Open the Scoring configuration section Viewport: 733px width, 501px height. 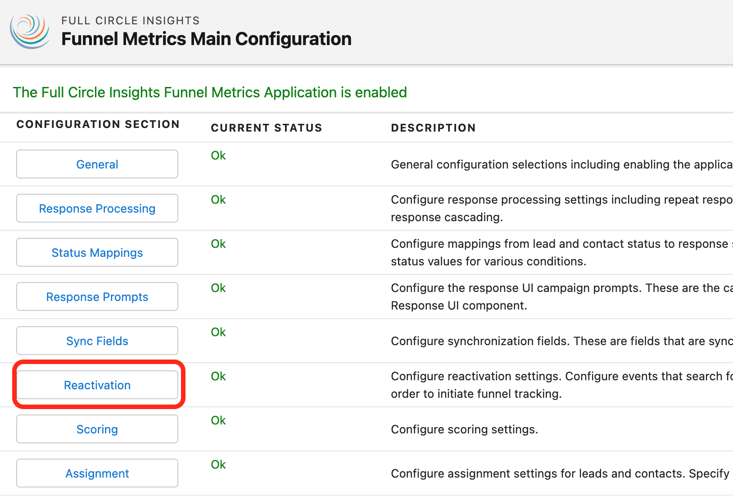tap(97, 429)
